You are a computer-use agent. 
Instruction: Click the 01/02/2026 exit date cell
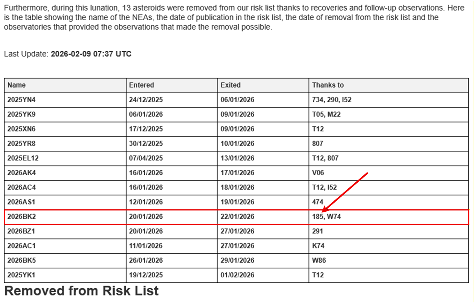pyautogui.click(x=237, y=275)
